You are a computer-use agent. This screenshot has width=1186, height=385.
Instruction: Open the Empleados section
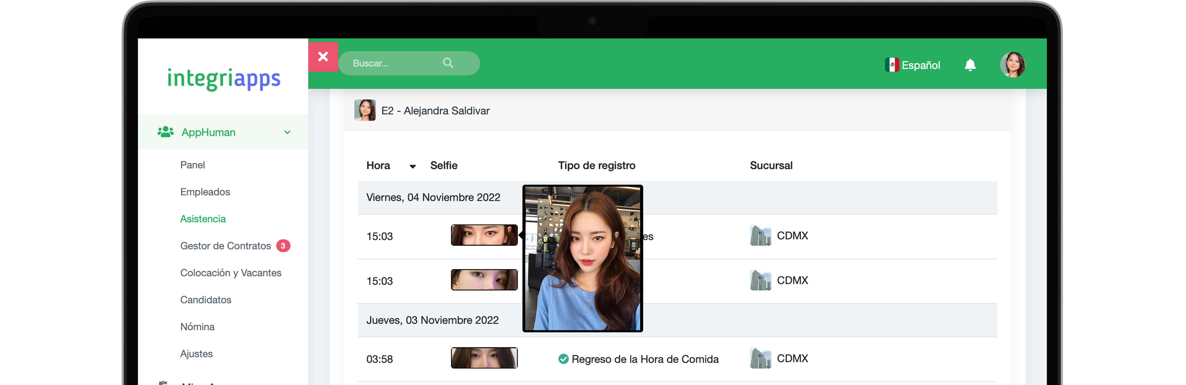[x=204, y=192]
